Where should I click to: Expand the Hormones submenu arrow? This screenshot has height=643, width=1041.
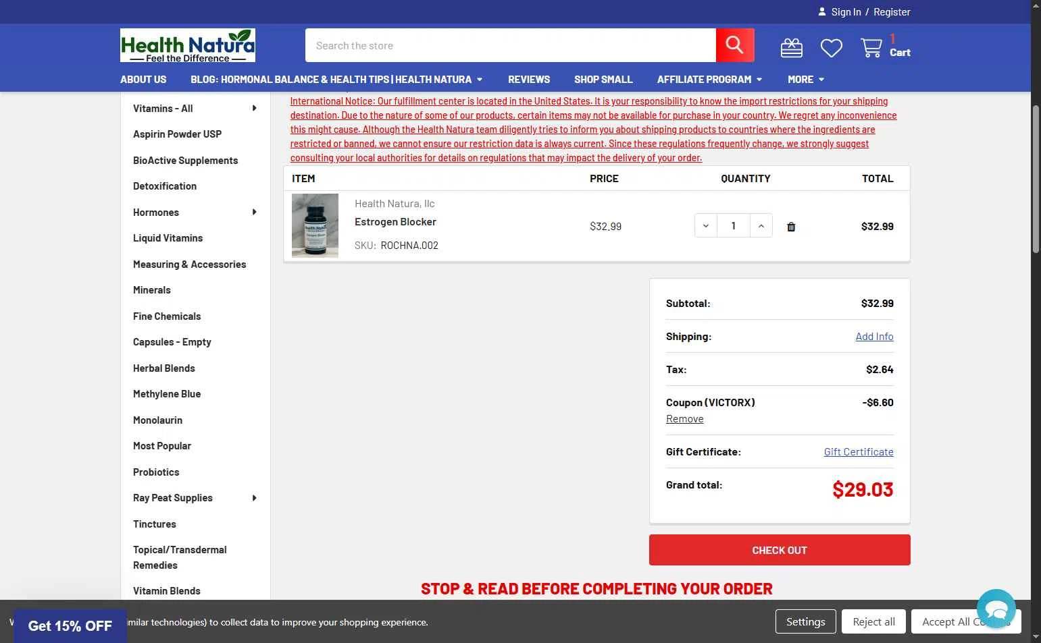click(x=255, y=212)
